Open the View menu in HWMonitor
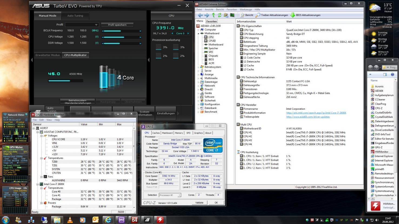The image size is (399, 224). tap(49, 120)
